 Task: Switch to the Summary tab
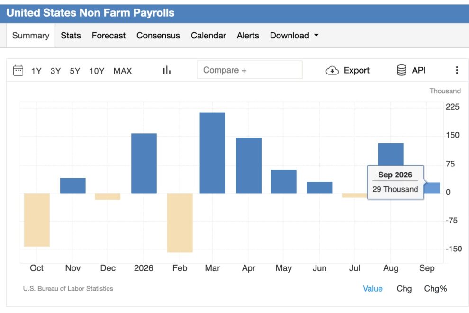31,36
